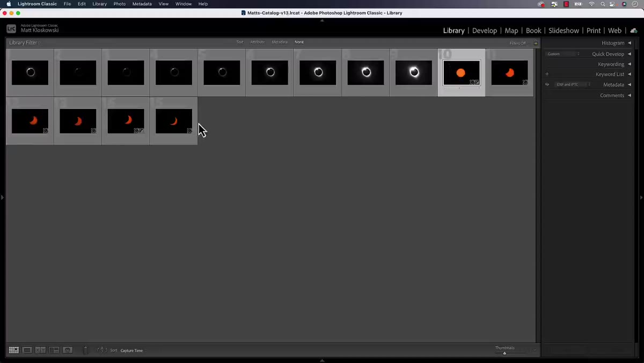The width and height of the screenshot is (644, 363).
Task: Switch to the Map module
Action: [x=511, y=31]
